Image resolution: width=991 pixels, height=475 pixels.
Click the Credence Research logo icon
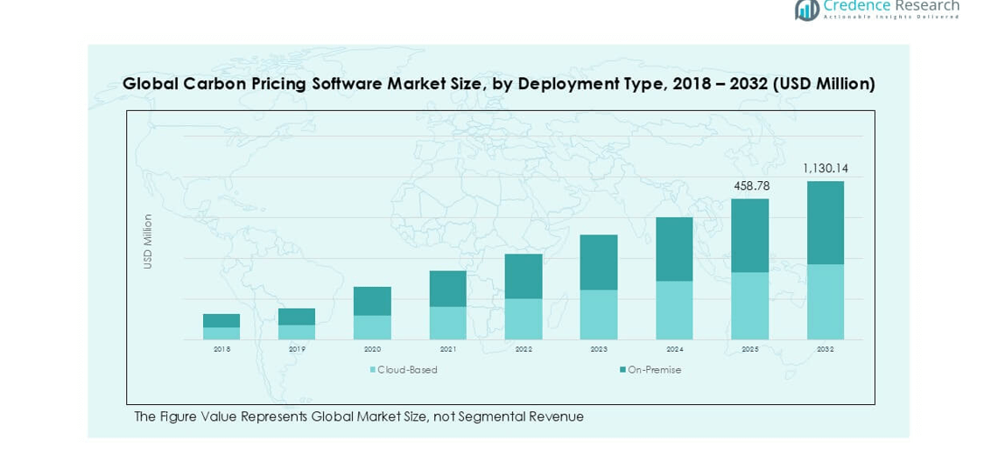[x=806, y=10]
